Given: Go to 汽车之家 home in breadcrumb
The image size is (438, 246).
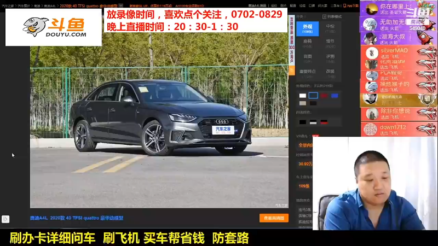Looking at the screenshot, I should tap(8, 6).
